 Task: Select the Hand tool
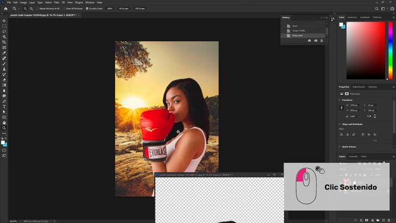pyautogui.click(x=4, y=123)
